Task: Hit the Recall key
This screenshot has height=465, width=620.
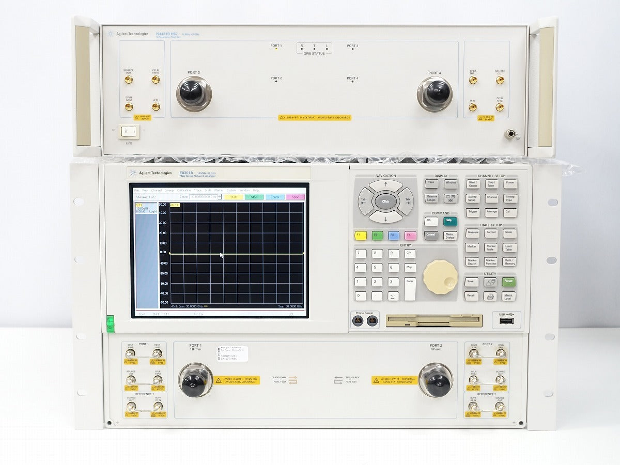Action: [x=471, y=297]
